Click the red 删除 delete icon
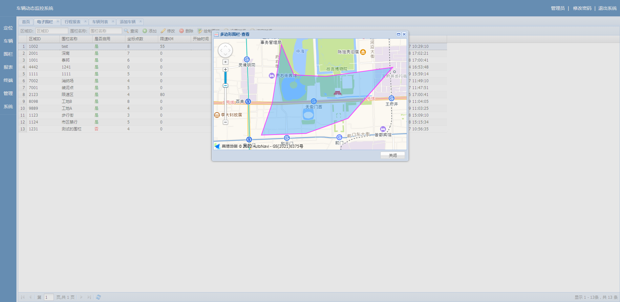This screenshot has height=302, width=620. pyautogui.click(x=182, y=31)
